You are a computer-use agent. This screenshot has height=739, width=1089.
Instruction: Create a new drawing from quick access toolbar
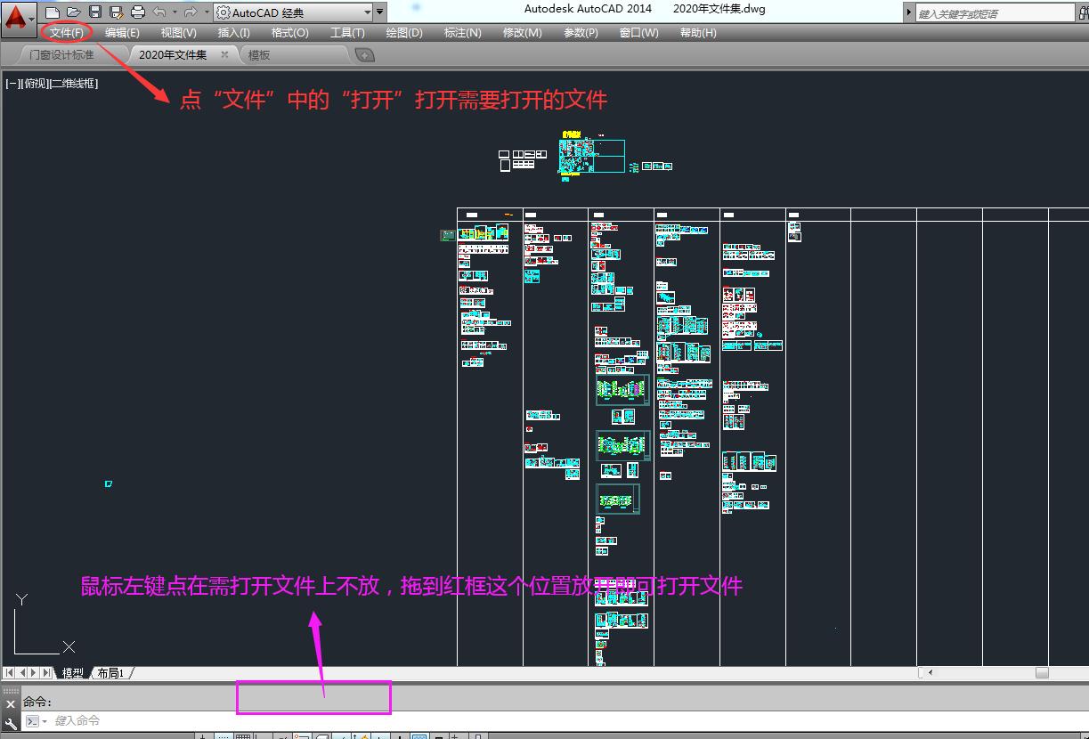pyautogui.click(x=53, y=12)
